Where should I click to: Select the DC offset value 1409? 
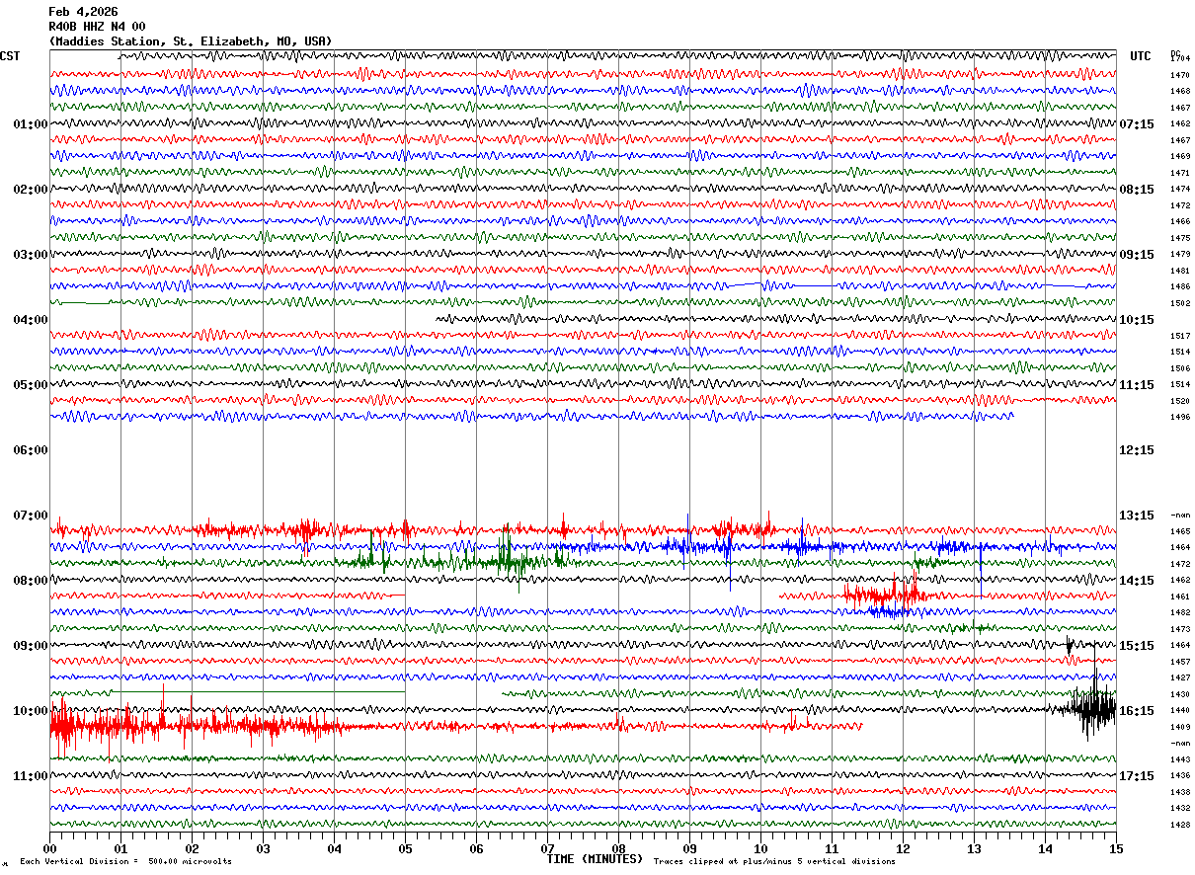click(x=1180, y=727)
